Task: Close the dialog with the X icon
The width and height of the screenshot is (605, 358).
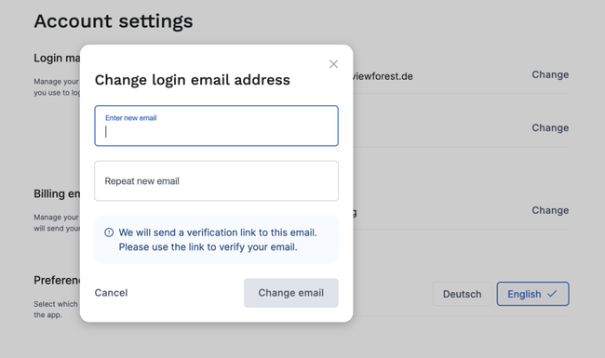Action: (x=333, y=64)
